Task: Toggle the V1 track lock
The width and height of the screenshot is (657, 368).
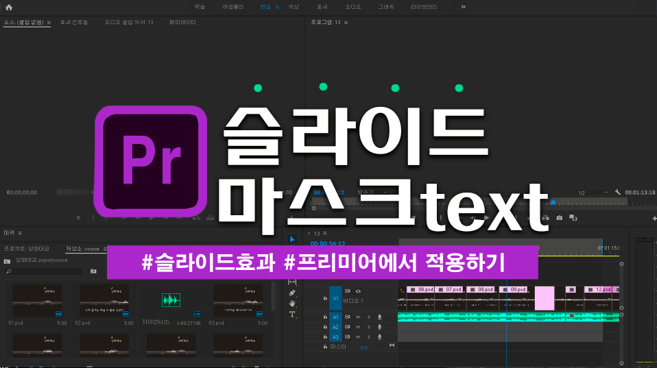Action: coord(325,299)
